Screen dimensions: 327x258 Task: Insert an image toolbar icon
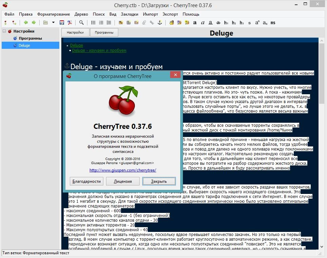pos(121,22)
